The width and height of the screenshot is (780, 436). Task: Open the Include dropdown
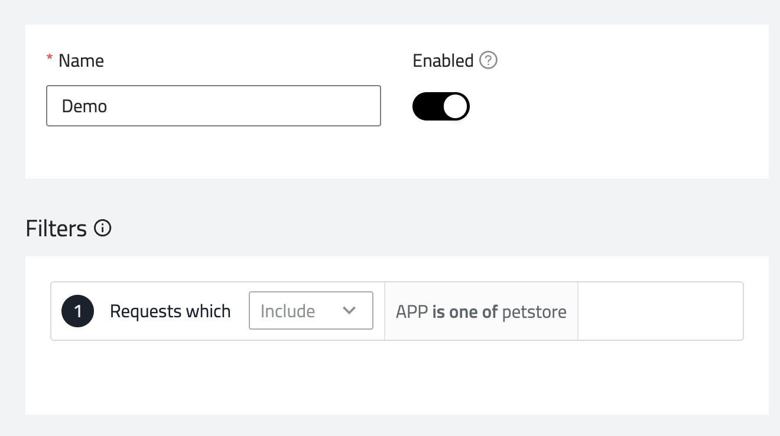[311, 310]
